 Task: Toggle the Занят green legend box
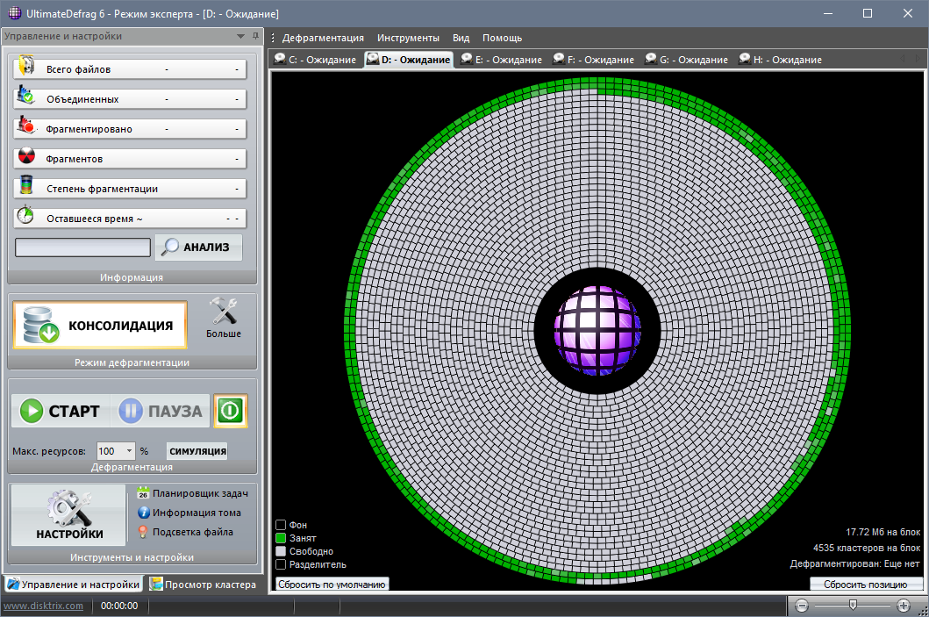(x=281, y=538)
